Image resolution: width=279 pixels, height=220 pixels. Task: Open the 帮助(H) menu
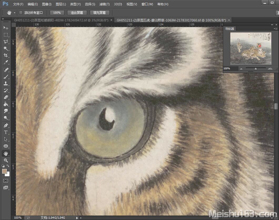tap(163, 4)
